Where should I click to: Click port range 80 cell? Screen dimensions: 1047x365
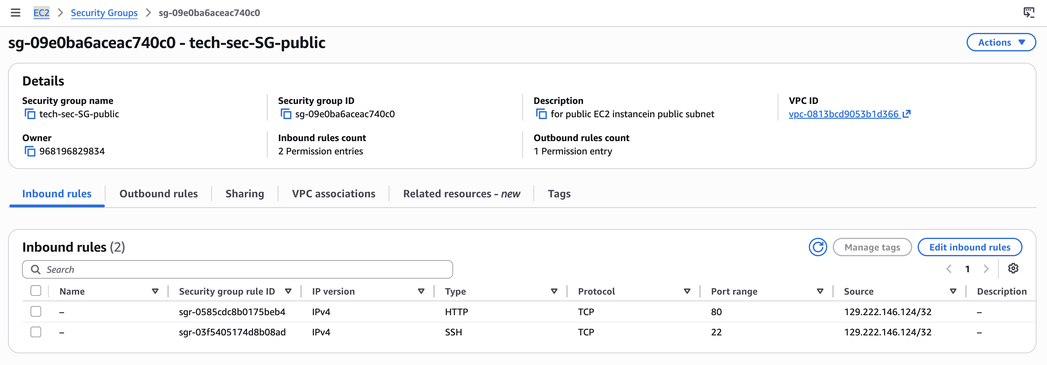pos(716,312)
